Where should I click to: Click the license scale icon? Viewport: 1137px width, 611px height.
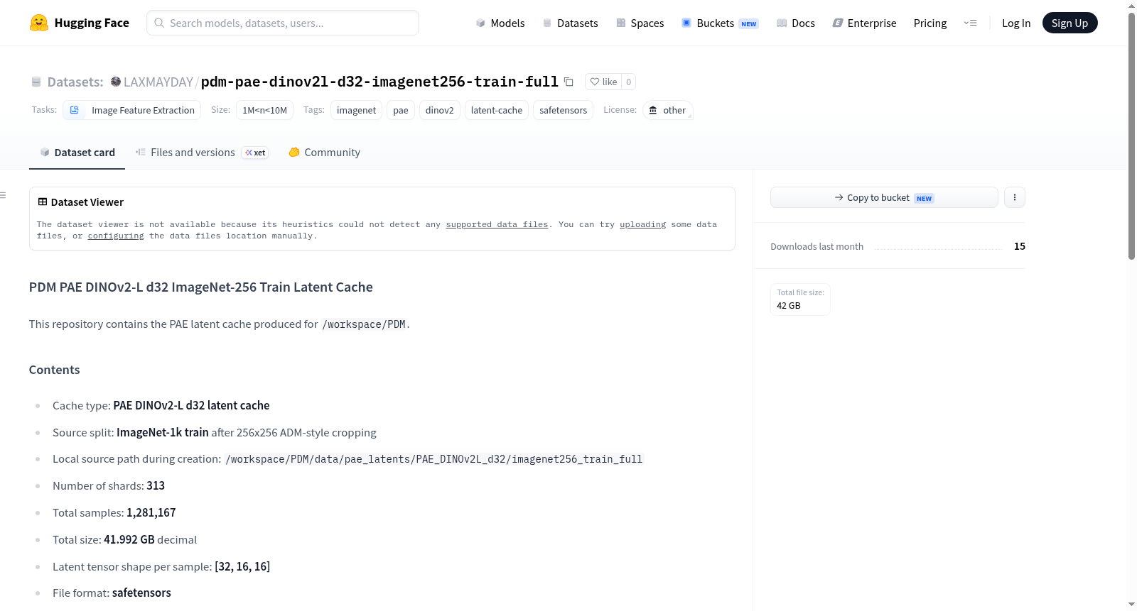653,110
